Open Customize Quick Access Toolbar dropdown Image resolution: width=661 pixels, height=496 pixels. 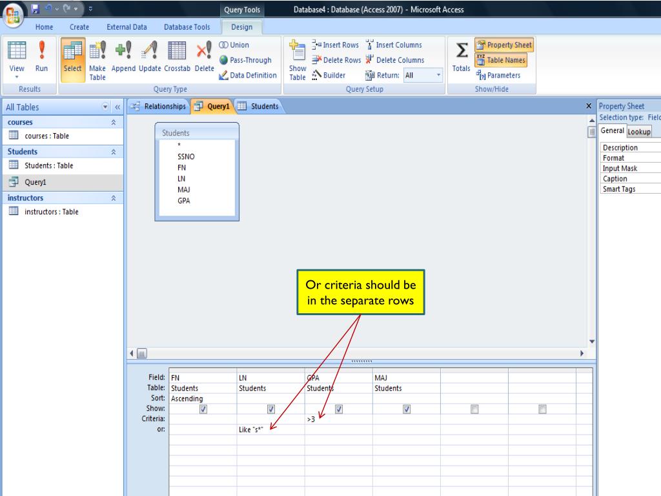[90, 8]
